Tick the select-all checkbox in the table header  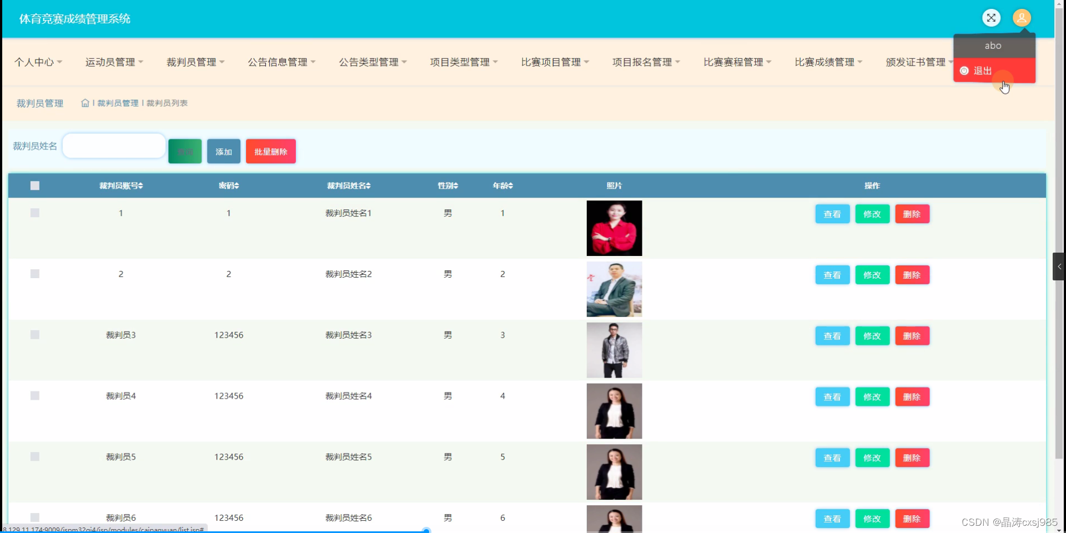[35, 185]
